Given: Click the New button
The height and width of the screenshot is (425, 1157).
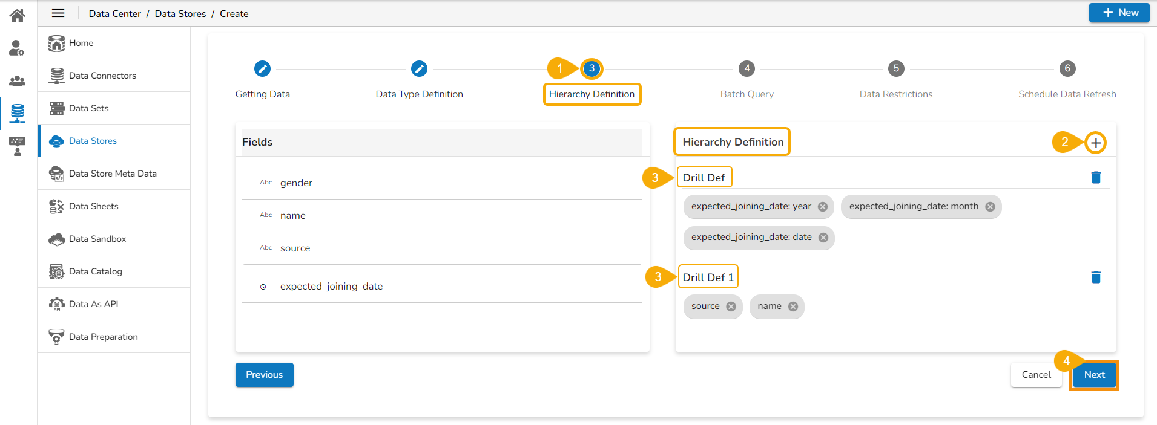Looking at the screenshot, I should point(1119,13).
